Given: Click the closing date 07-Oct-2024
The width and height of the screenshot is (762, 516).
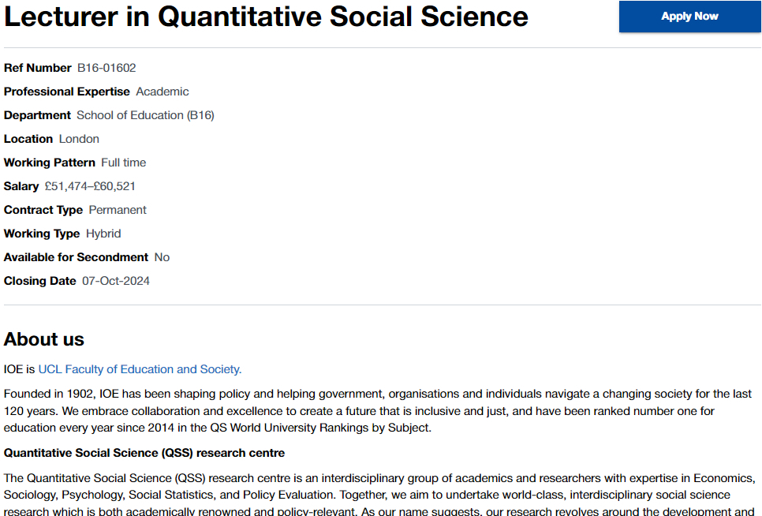Looking at the screenshot, I should coord(116,281).
